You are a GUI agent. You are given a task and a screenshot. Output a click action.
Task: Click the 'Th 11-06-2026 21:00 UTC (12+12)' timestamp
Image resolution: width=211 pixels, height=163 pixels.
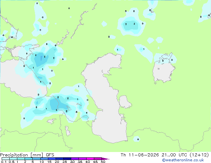(x=165, y=155)
